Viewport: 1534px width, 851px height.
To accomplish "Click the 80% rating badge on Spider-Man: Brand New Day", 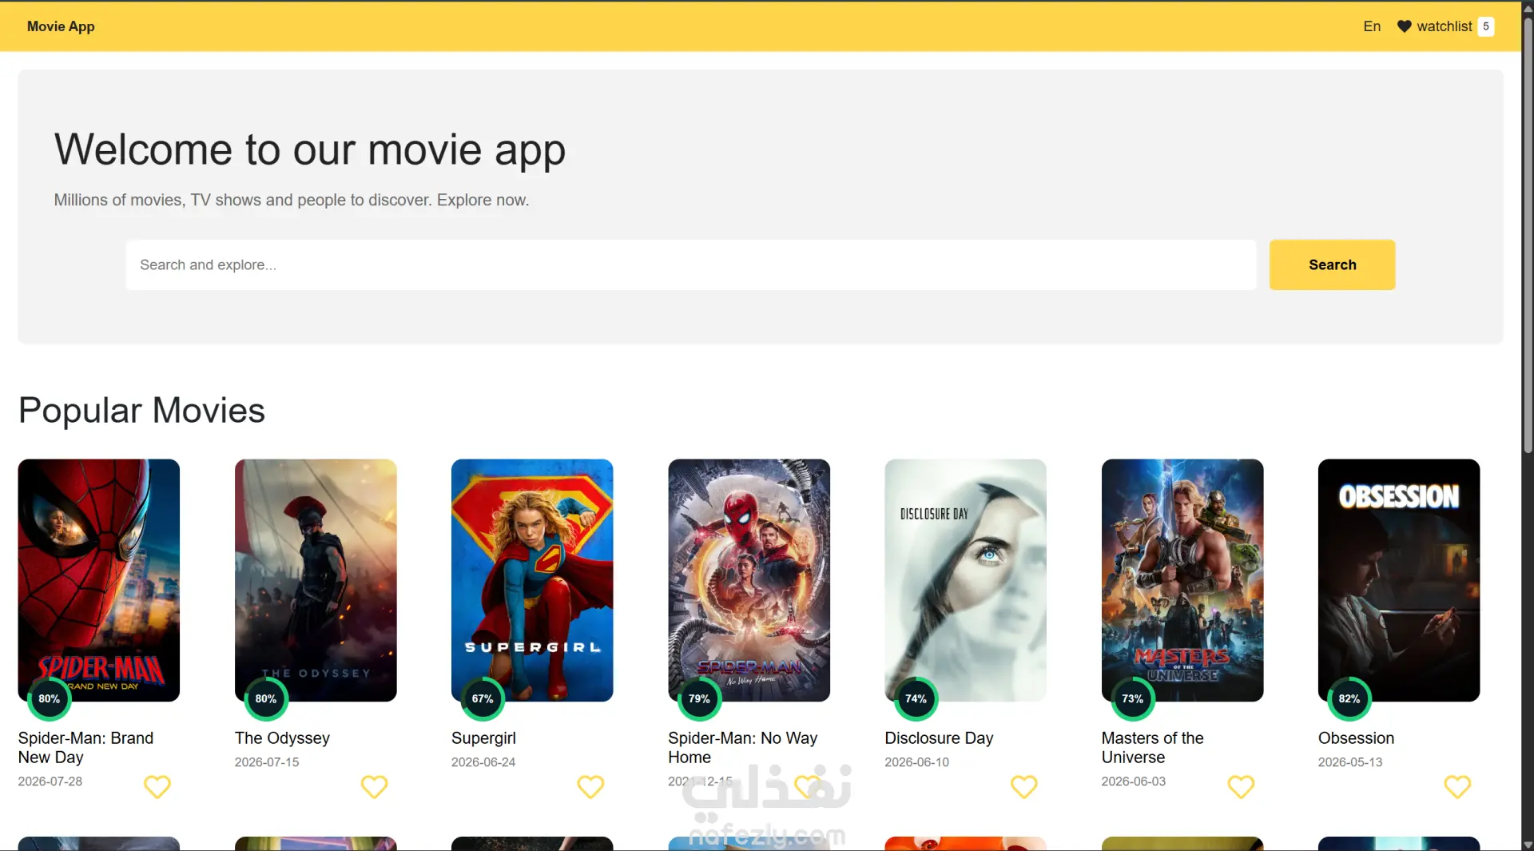I will click(x=50, y=698).
